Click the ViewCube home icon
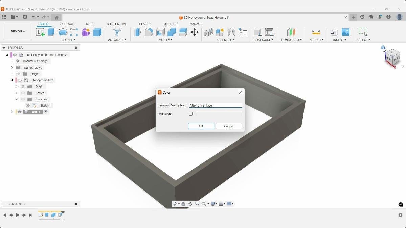Viewport: 406px width, 228px height. pos(383,47)
